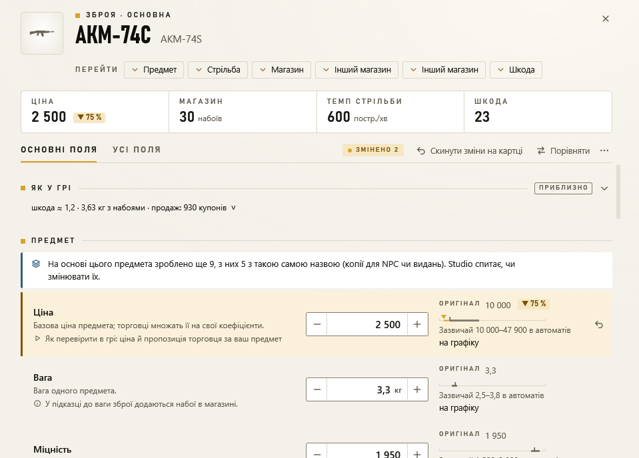Select the Магазин 30 набоїв summary card
Screen dimensions: 639x458
tap(243, 112)
